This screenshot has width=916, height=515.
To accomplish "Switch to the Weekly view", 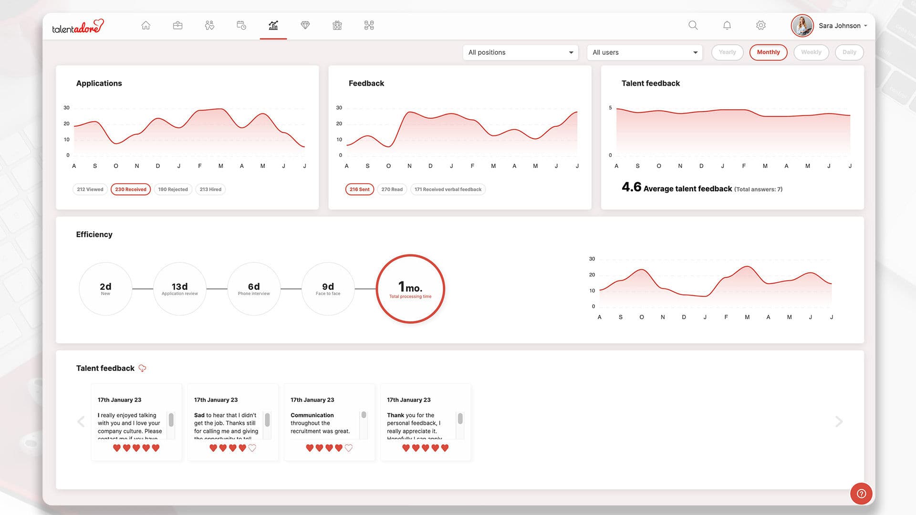I will [812, 52].
